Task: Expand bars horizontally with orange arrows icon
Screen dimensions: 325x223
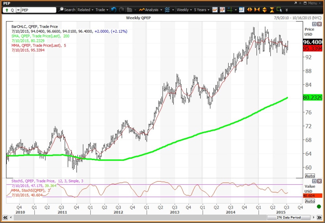Action: [249, 10]
